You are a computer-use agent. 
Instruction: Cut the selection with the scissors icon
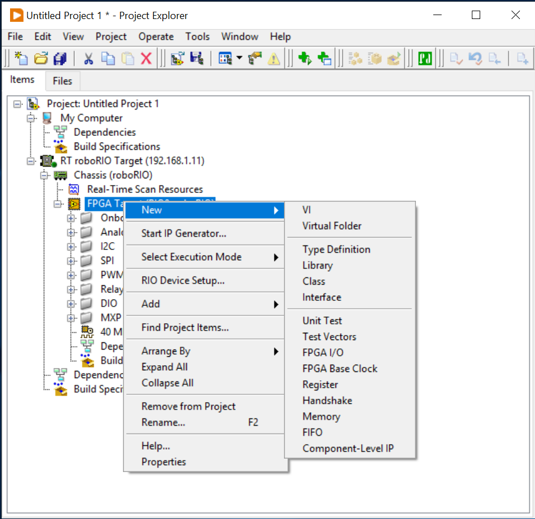tap(88, 58)
